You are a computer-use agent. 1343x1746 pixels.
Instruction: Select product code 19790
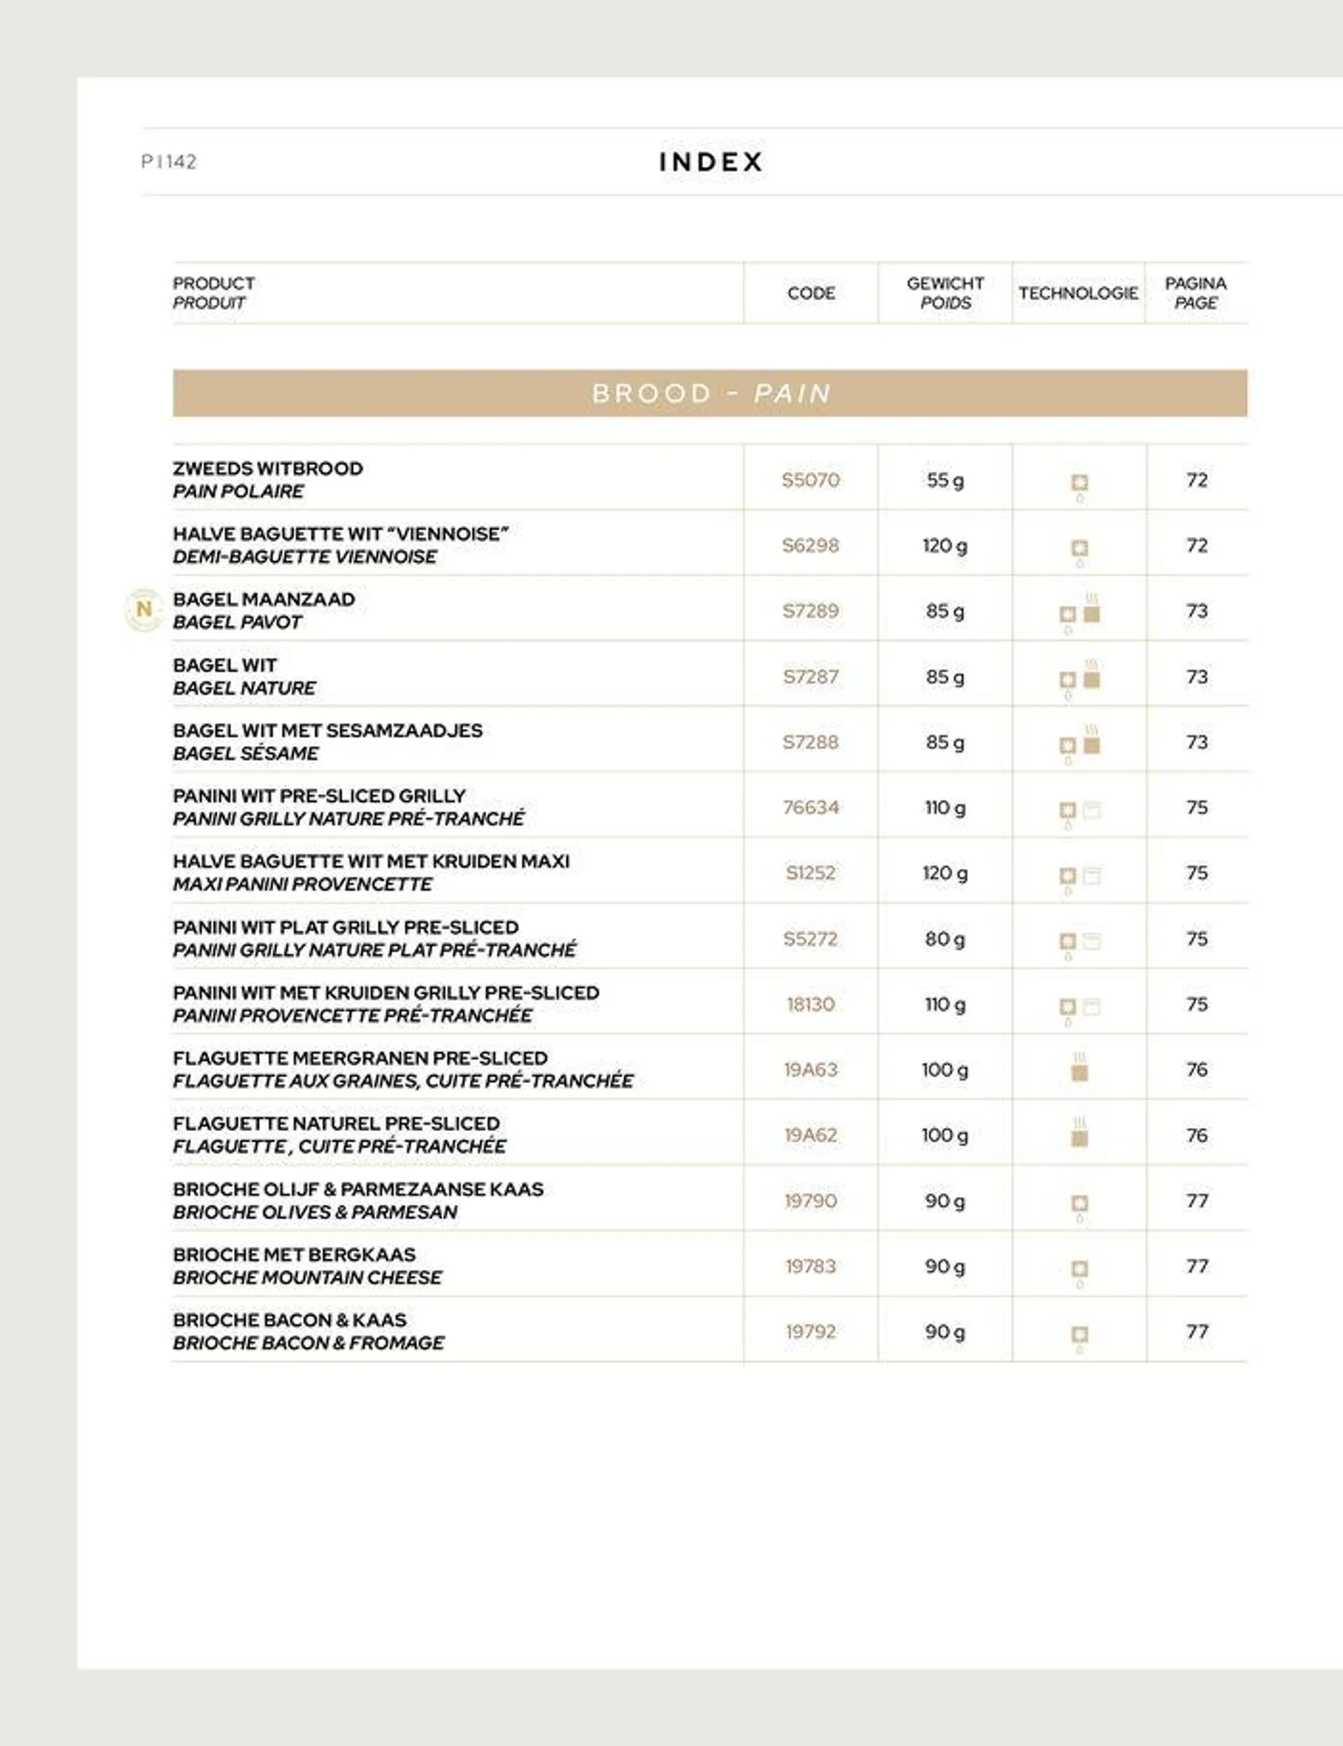pyautogui.click(x=811, y=1201)
